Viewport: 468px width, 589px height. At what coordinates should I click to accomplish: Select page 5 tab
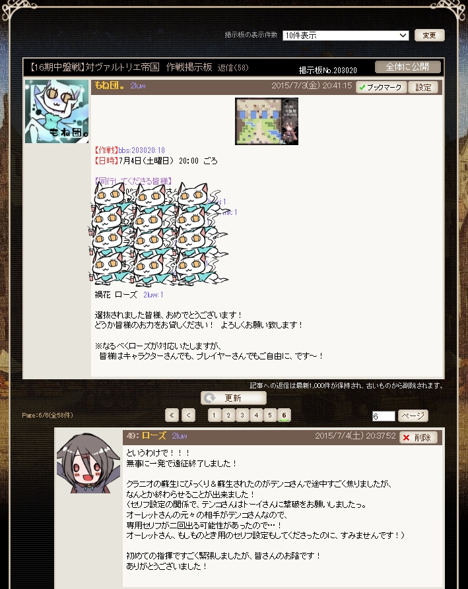(x=270, y=415)
